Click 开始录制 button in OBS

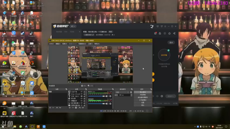tap(143, 95)
